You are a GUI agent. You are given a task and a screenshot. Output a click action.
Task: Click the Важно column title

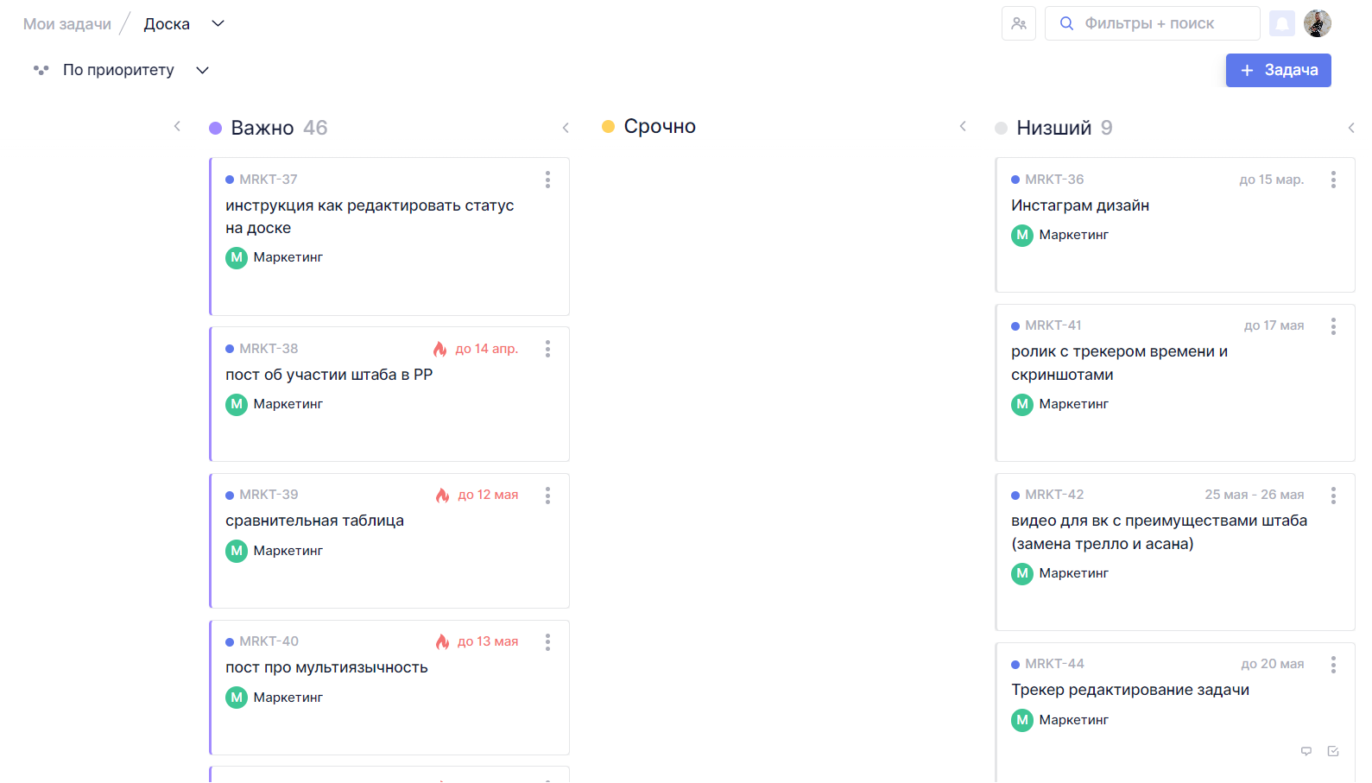click(x=262, y=128)
